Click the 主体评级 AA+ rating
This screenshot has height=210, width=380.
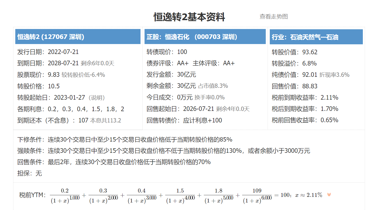coord(229,63)
